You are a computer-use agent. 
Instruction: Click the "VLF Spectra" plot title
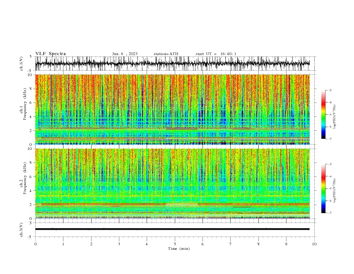click(x=51, y=54)
